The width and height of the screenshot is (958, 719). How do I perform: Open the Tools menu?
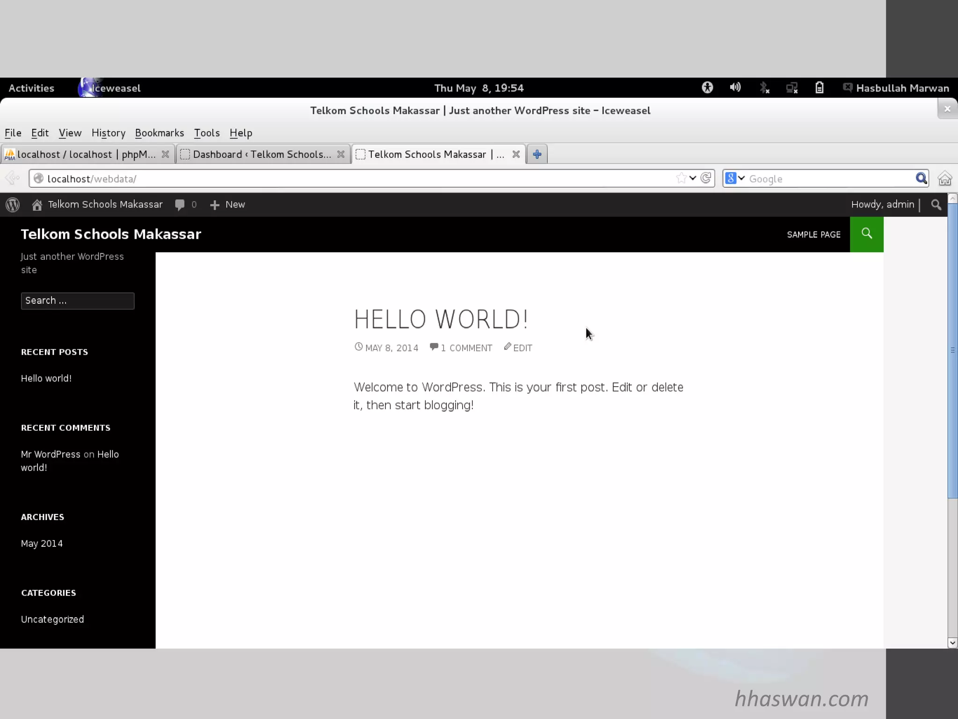207,133
